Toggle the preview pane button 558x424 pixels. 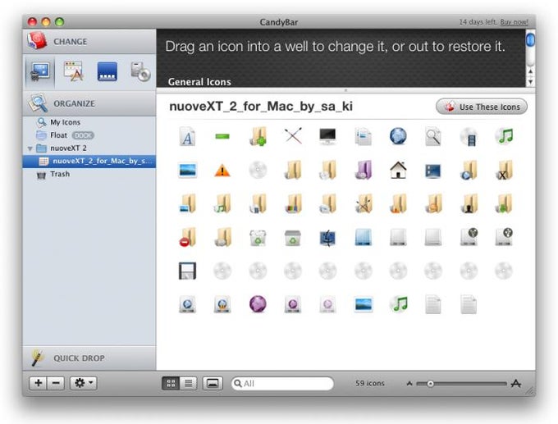click(x=213, y=383)
